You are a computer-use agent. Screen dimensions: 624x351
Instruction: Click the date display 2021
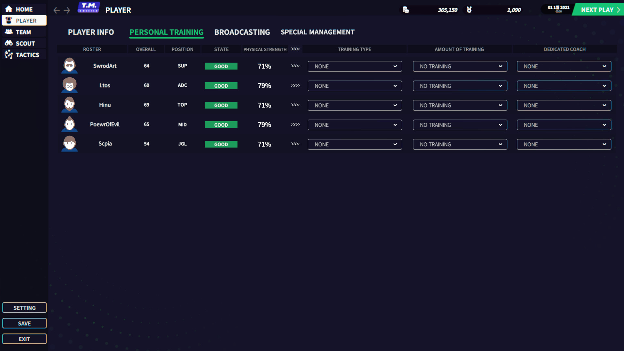558,8
